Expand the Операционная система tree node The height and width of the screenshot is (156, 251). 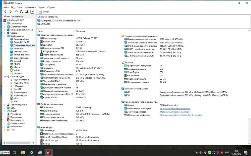(x=5, y=30)
